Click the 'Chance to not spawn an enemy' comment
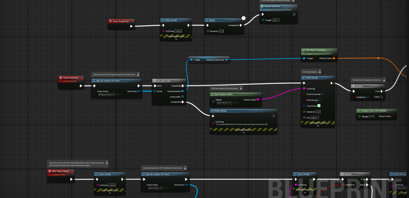This screenshot has height=198, width=409. tap(366, 80)
